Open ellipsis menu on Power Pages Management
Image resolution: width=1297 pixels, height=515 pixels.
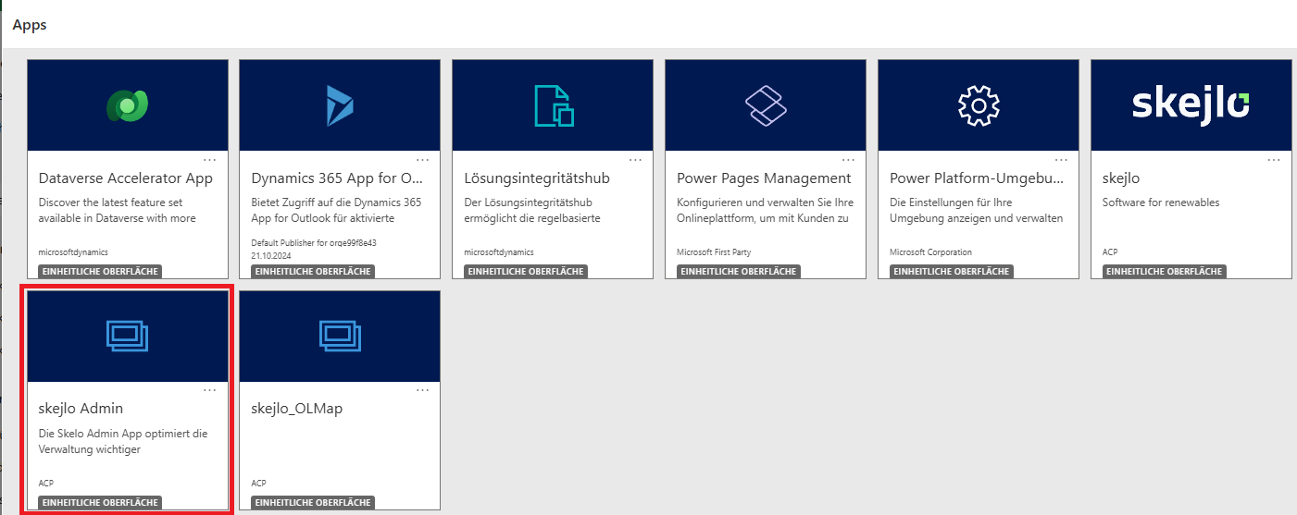(849, 159)
